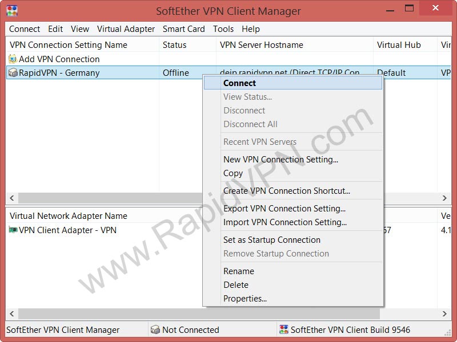Click the VPN Server Hostname column header

tap(261, 45)
